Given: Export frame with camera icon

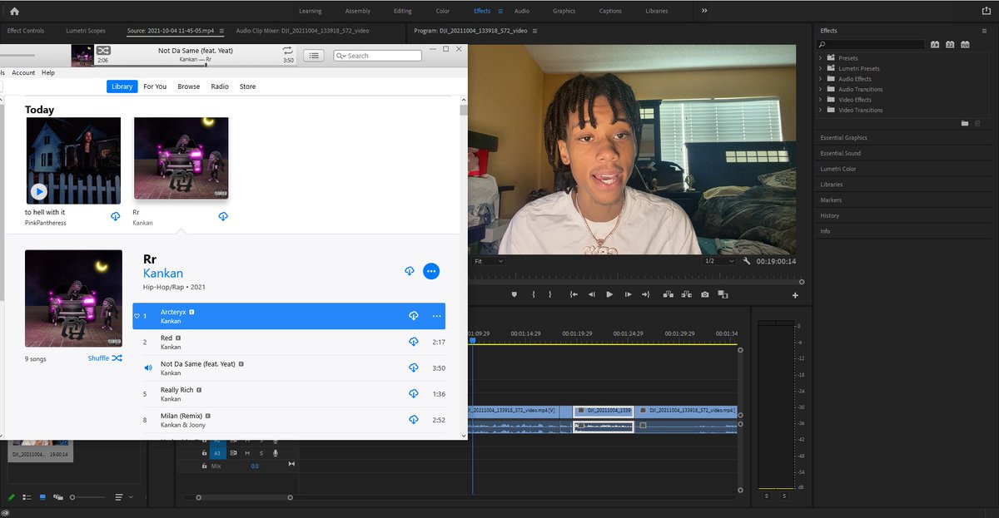Looking at the screenshot, I should 705,294.
